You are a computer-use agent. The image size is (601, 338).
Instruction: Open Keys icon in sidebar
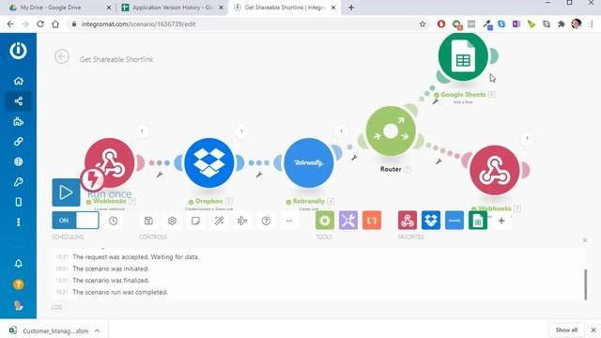[x=19, y=181]
